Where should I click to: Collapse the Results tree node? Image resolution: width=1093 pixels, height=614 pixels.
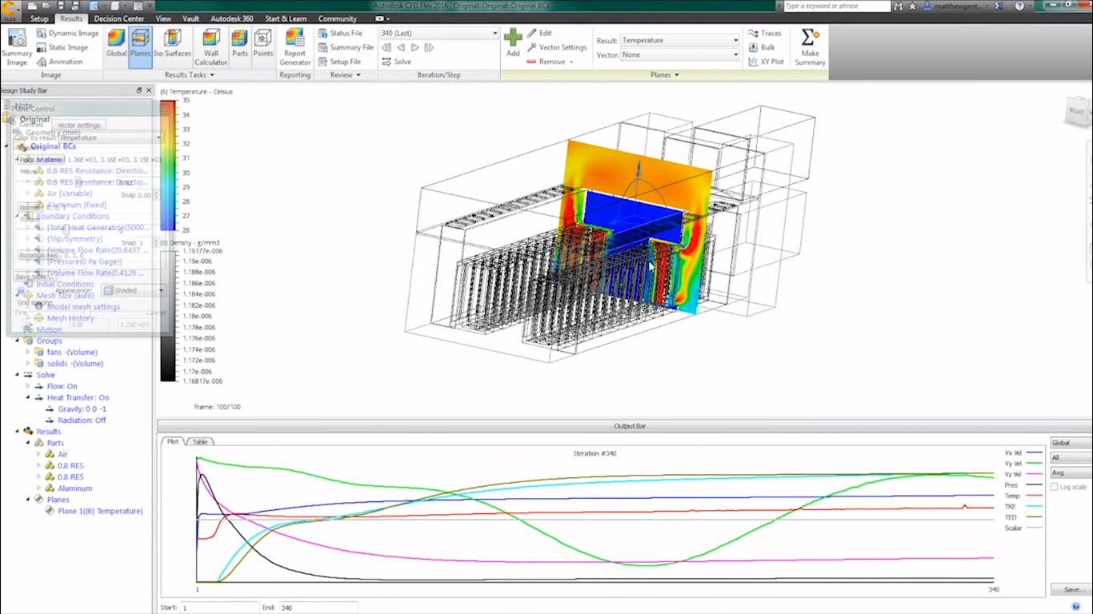18,432
